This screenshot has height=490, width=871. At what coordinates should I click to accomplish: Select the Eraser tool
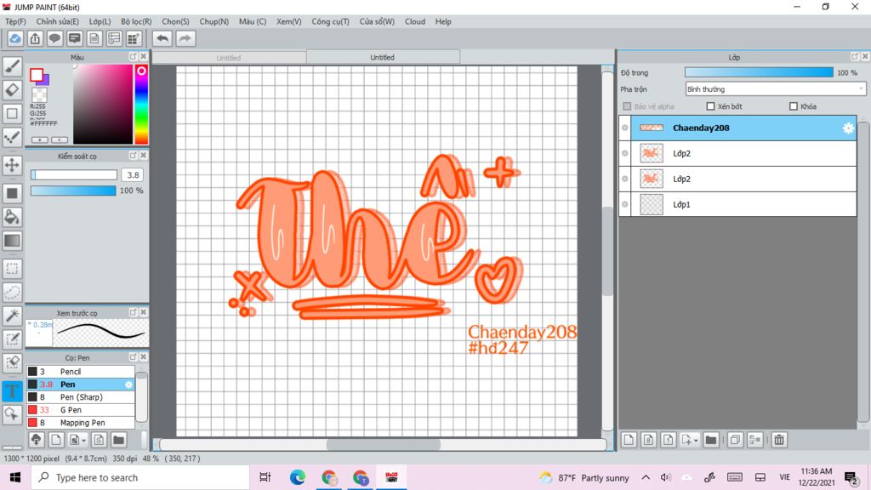coord(12,89)
